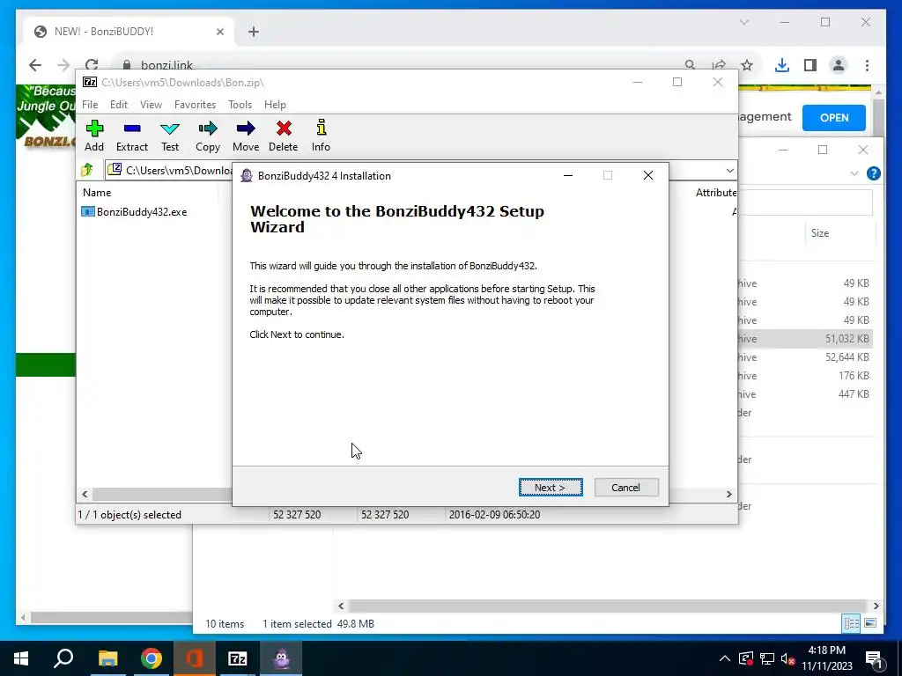
Task: Click the Name column header in 7-Zip
Action: click(x=97, y=193)
